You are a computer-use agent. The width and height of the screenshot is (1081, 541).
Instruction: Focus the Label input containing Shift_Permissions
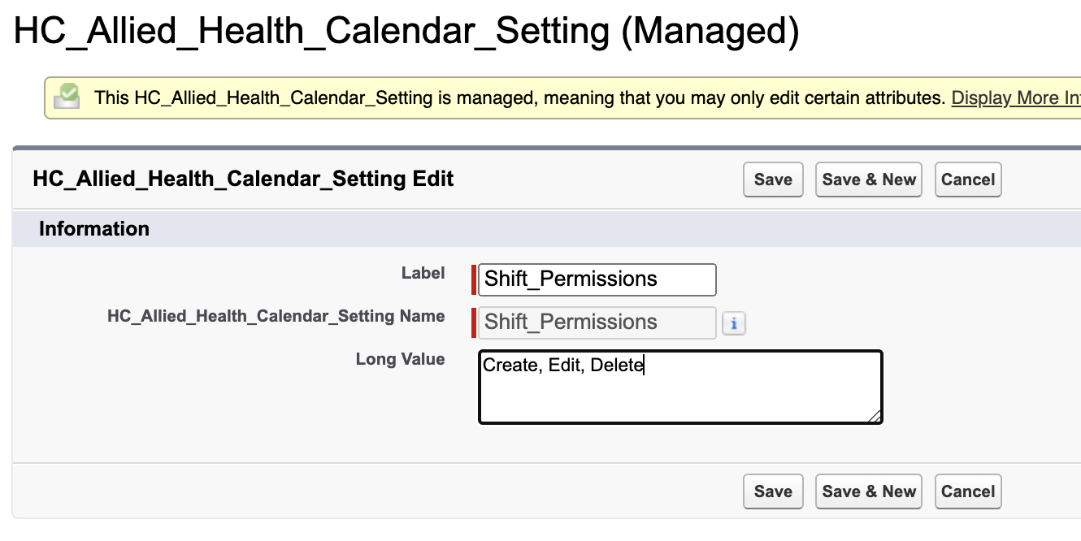click(x=597, y=279)
